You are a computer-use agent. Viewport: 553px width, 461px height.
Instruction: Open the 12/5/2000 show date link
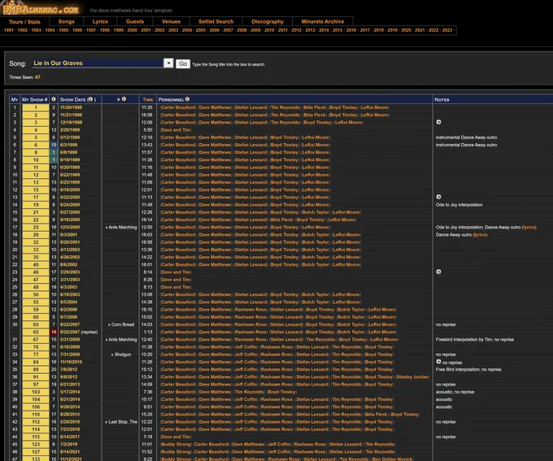[70, 227]
